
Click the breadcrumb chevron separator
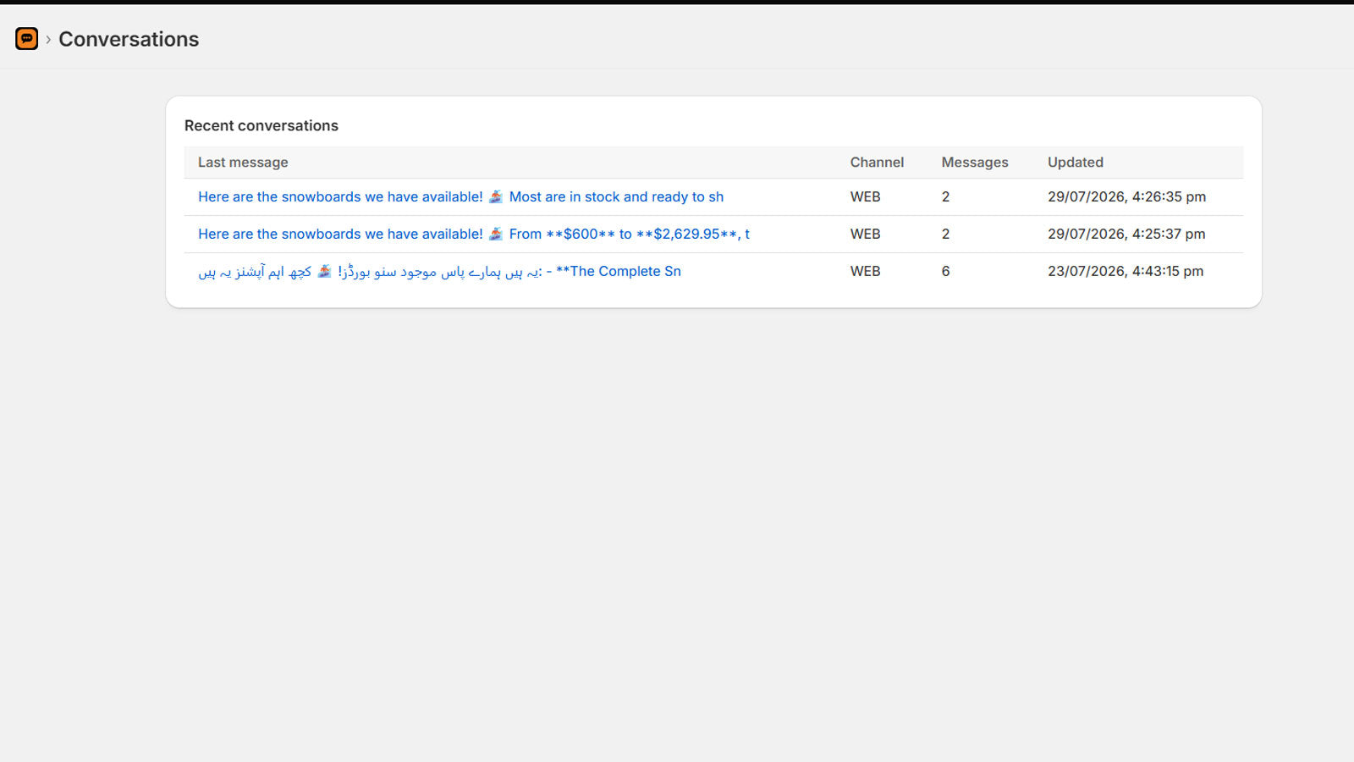coord(48,40)
